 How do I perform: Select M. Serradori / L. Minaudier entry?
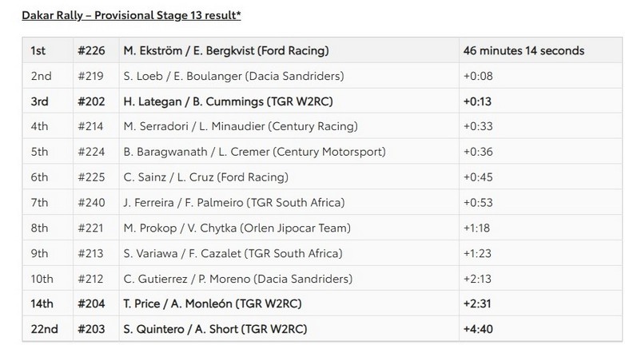tap(241, 126)
